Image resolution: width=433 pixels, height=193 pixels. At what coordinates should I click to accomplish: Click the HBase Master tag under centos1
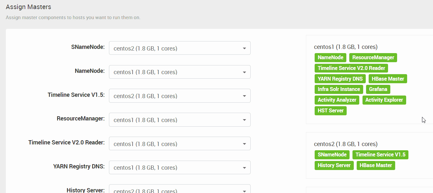pos(388,79)
